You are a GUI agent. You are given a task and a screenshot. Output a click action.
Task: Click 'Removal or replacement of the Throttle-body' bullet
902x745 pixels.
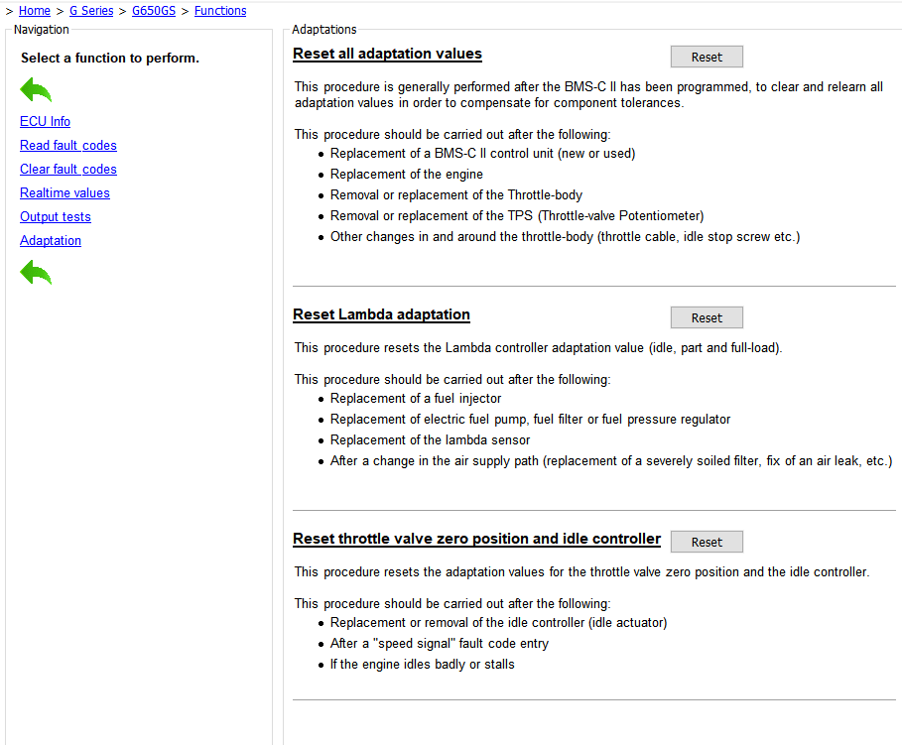pos(456,195)
